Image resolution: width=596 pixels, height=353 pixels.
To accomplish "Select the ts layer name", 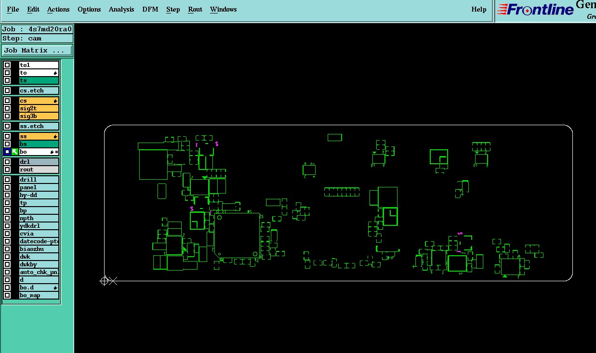I will 39,80.
